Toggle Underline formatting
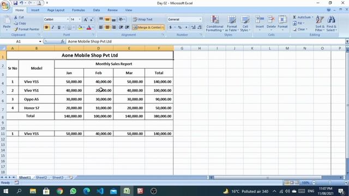This screenshot has width=349, height=196. point(59,27)
